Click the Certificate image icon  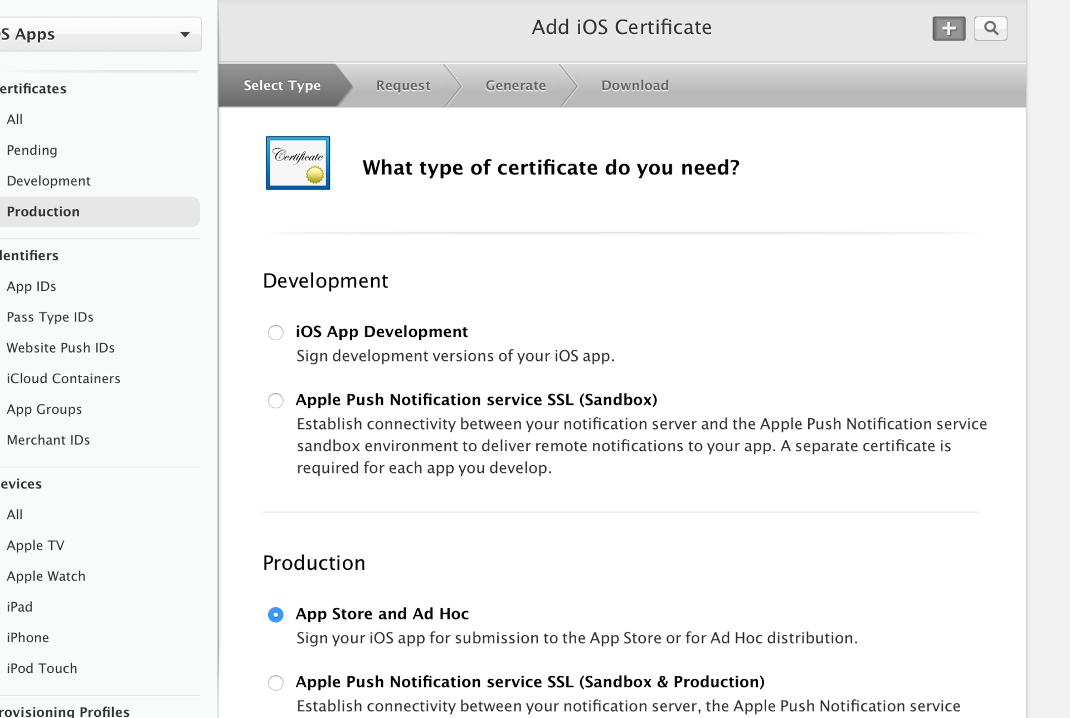[x=298, y=163]
